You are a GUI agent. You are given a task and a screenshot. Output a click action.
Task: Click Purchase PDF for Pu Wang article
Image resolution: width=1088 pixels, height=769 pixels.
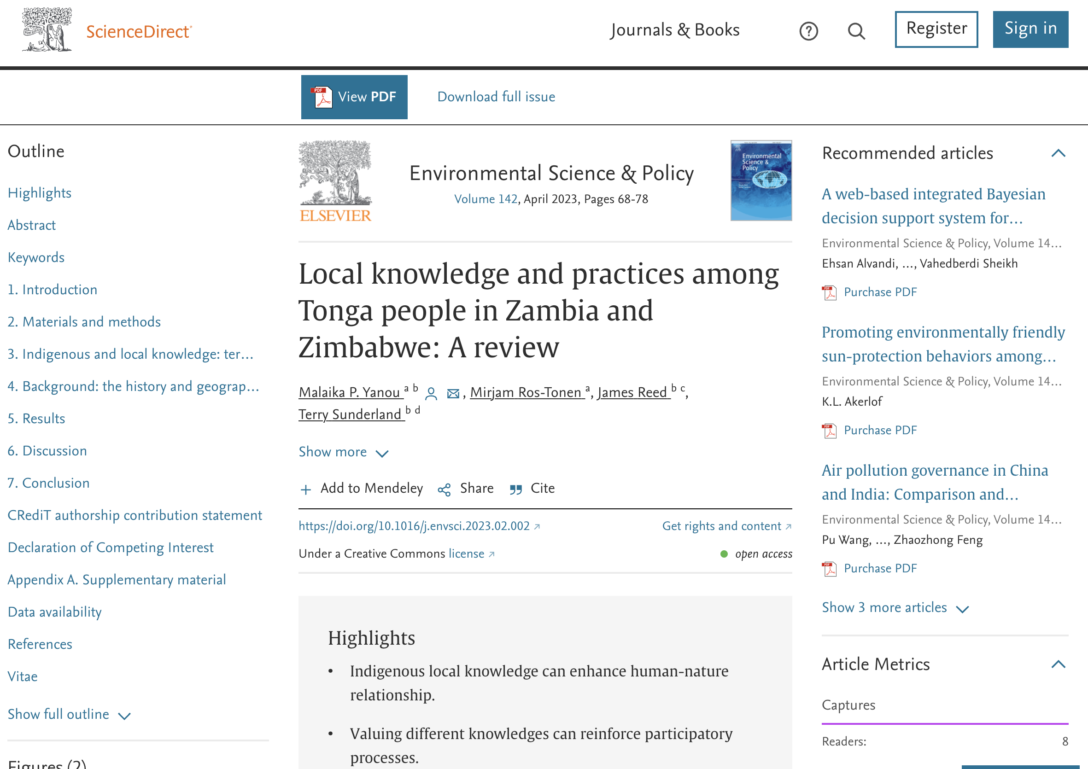880,569
